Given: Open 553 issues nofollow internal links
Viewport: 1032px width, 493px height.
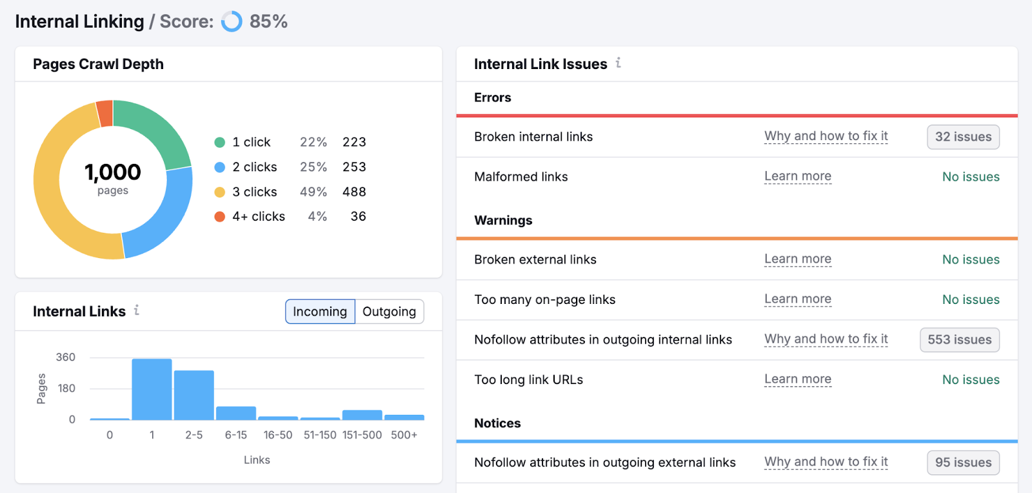Looking at the screenshot, I should [x=959, y=340].
